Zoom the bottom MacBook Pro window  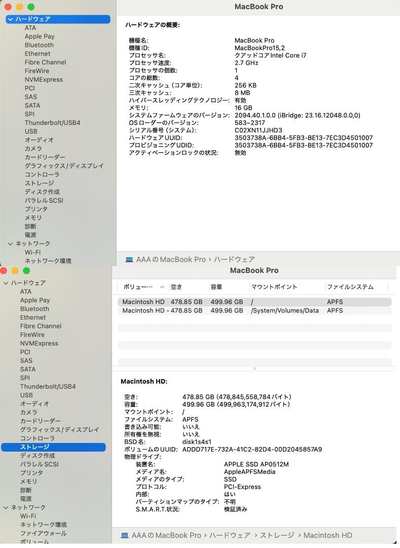point(26,270)
